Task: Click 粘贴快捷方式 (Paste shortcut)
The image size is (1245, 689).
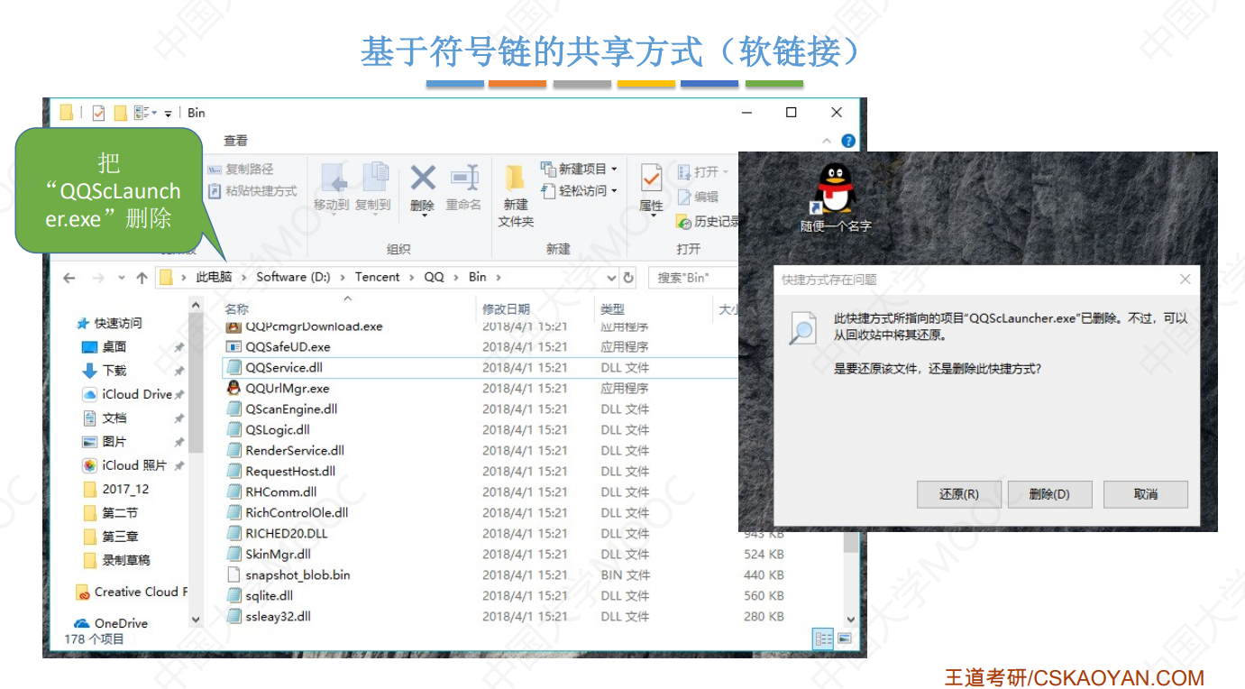Action: tap(252, 191)
